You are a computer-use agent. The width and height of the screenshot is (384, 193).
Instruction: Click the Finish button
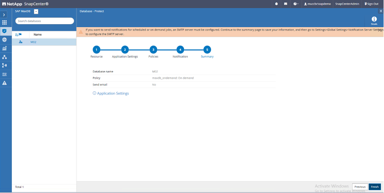pyautogui.click(x=375, y=187)
